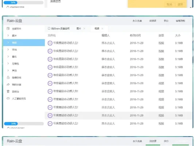Sort the list by the 修改时间 column header
The height and width of the screenshot is (146, 195).
135,35
